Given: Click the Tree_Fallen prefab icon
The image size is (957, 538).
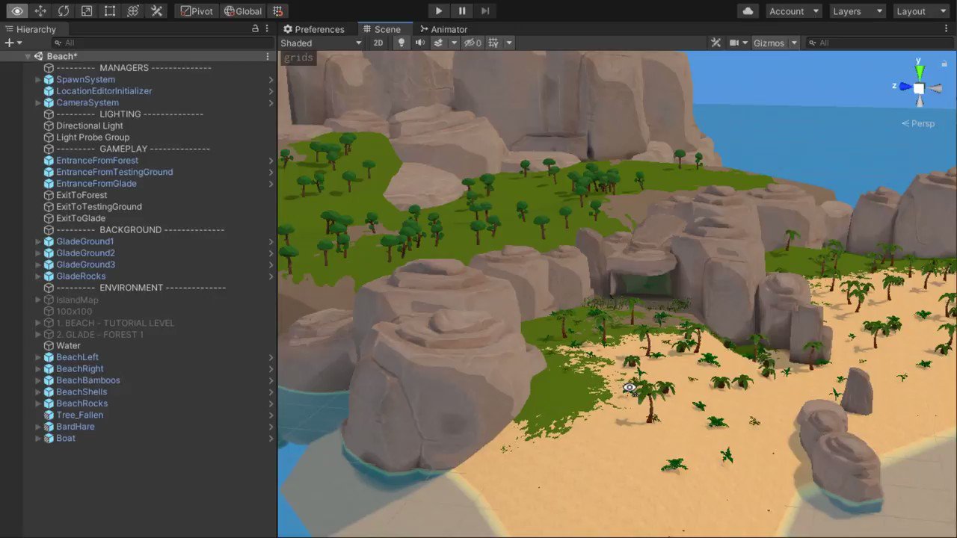Looking at the screenshot, I should tap(49, 415).
